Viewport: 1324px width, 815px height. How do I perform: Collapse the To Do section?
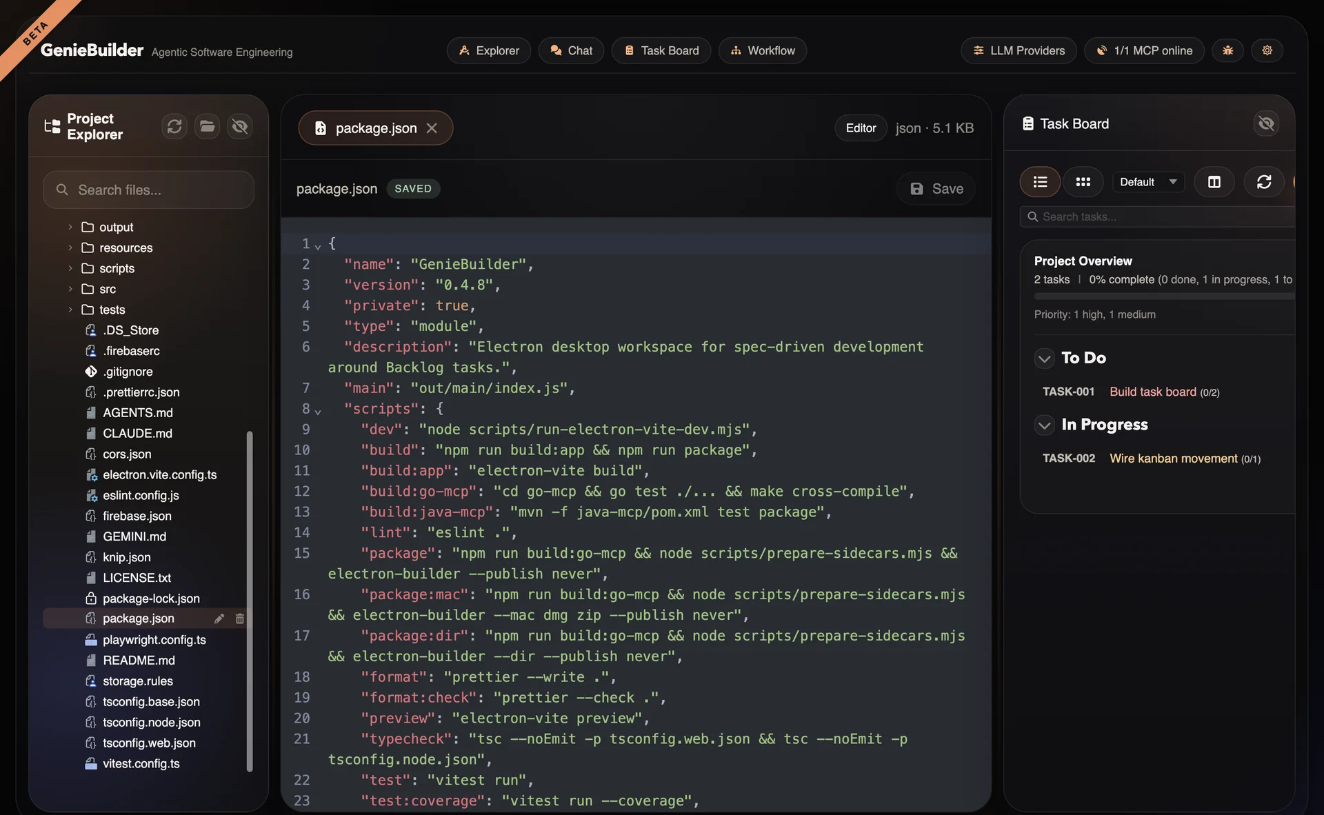tap(1044, 358)
